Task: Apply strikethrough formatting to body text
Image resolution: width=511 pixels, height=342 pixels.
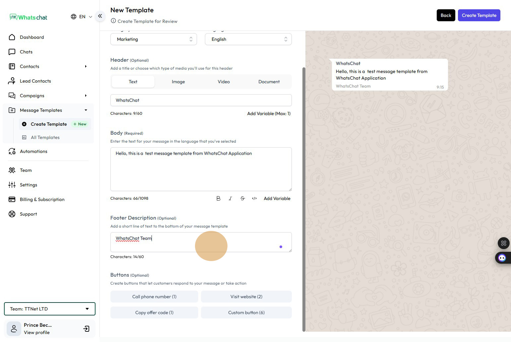Action: coord(242,198)
